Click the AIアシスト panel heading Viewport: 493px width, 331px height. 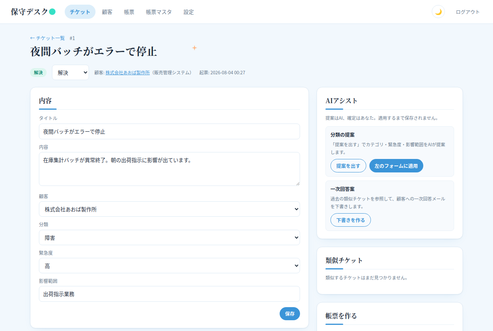342,101
